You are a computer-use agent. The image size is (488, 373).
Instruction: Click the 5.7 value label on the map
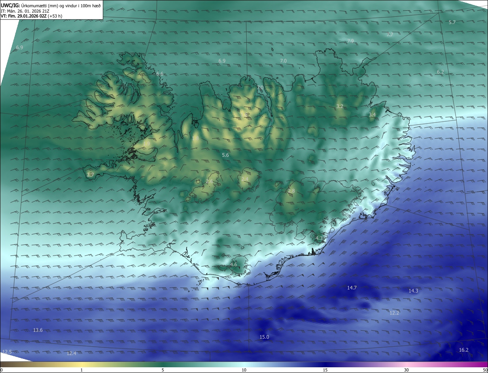452,23
